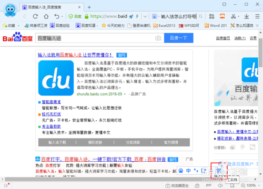This screenshot has width=263, height=189.
Task: Open the Word 201 bookmark
Action: tap(216, 26)
